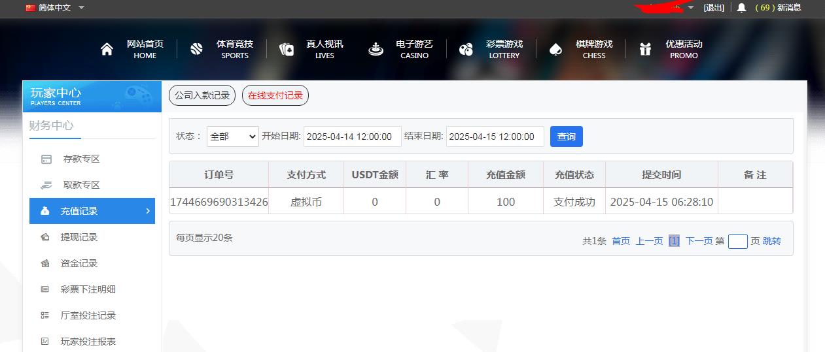Click the 充值记录 money bag icon

pyautogui.click(x=44, y=211)
